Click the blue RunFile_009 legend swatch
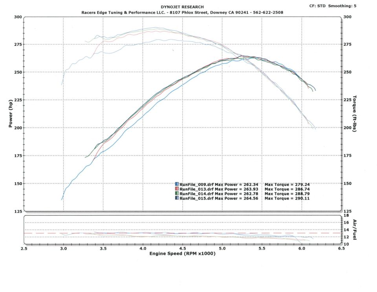This screenshot has width=377, height=292. 177,184
